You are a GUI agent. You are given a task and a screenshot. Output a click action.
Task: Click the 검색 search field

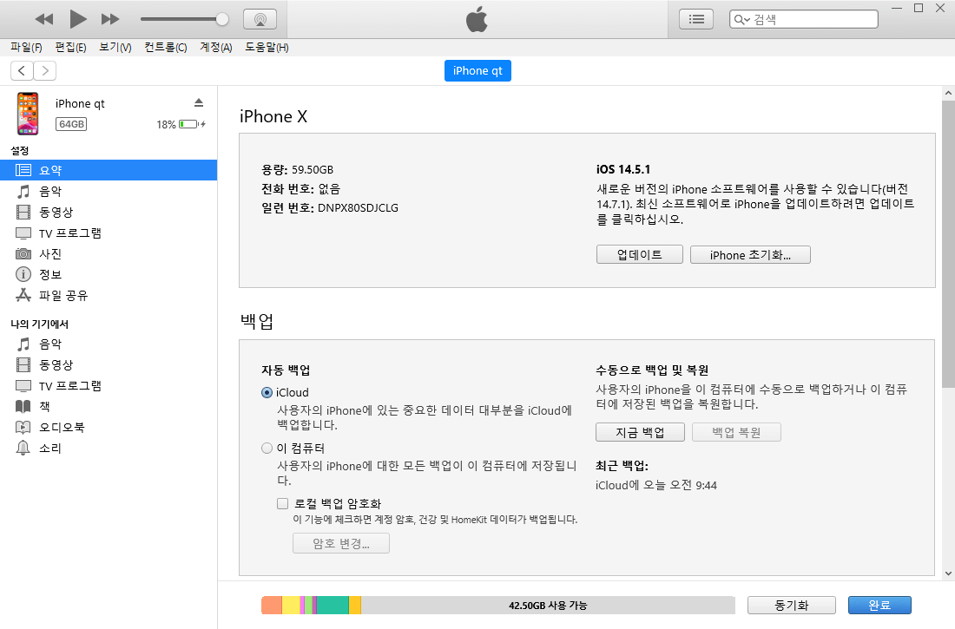[802, 17]
